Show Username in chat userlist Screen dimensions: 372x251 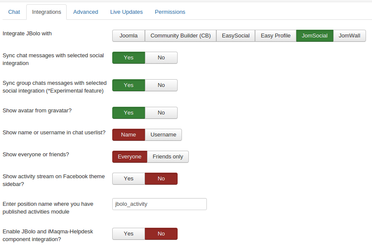pyautogui.click(x=163, y=135)
